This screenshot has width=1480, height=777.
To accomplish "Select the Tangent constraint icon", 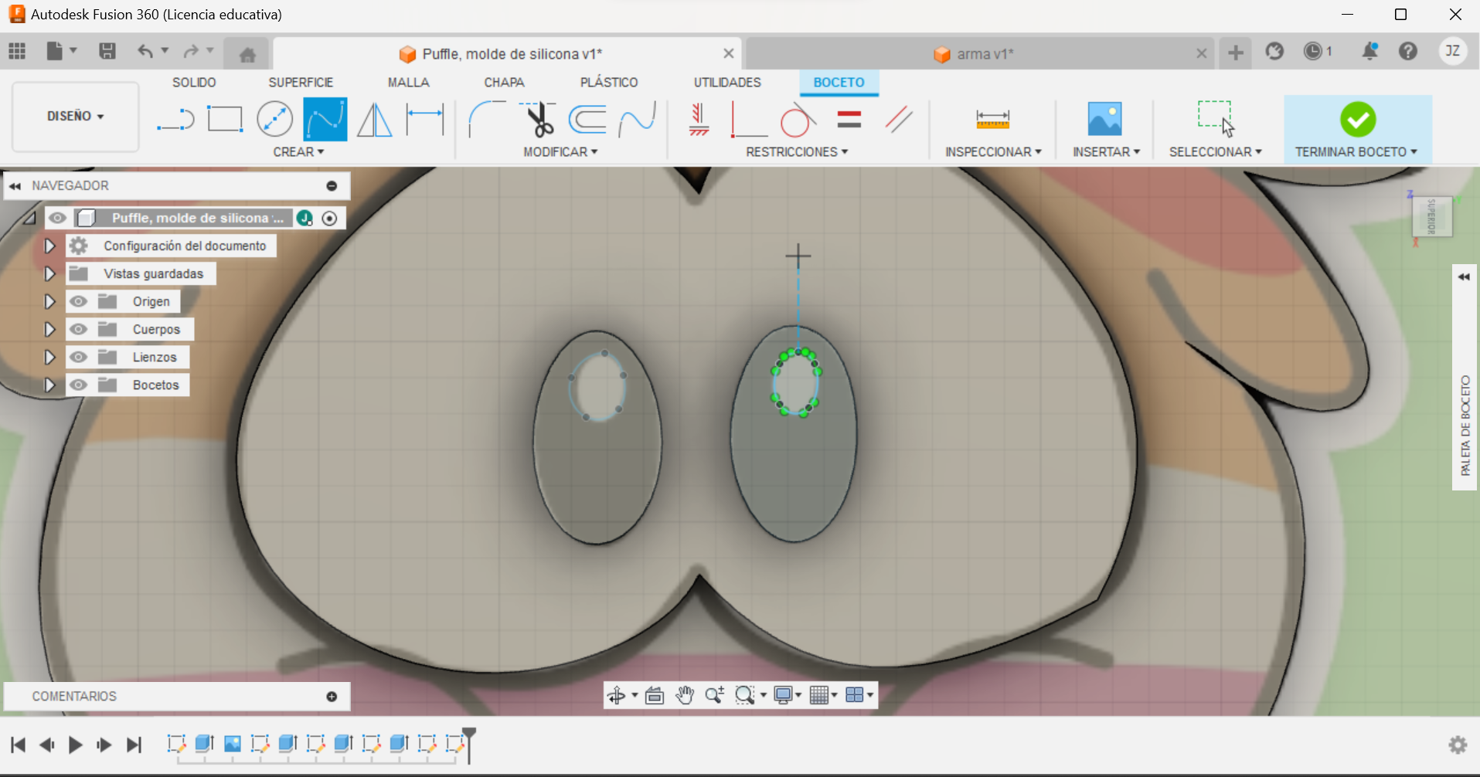I will coord(798,120).
